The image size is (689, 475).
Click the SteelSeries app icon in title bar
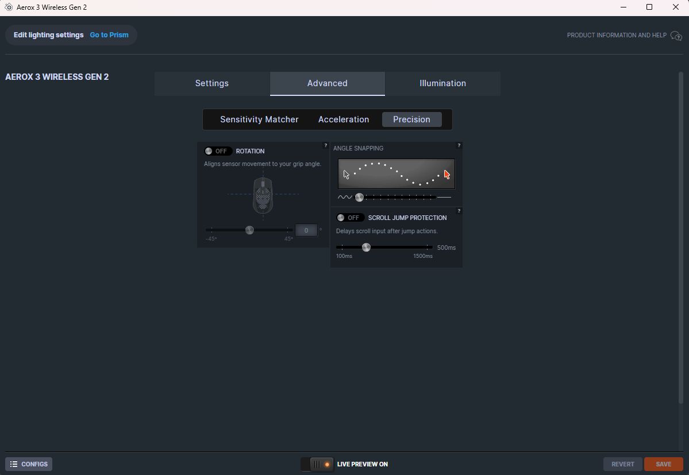[9, 7]
